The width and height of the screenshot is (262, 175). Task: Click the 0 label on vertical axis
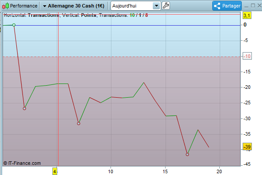click(245, 25)
